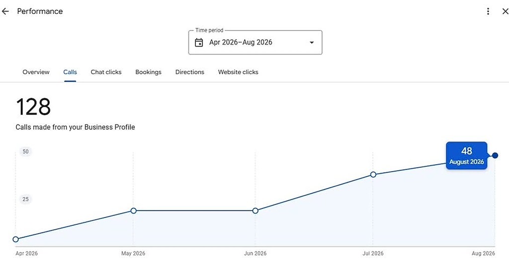Select the July 2026 data point
This screenshot has height=276, width=509.
(x=373, y=175)
